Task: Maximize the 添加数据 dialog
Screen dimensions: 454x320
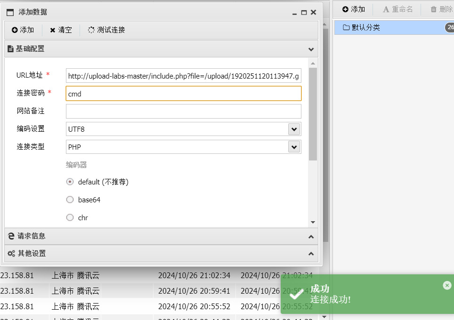Action: [304, 12]
